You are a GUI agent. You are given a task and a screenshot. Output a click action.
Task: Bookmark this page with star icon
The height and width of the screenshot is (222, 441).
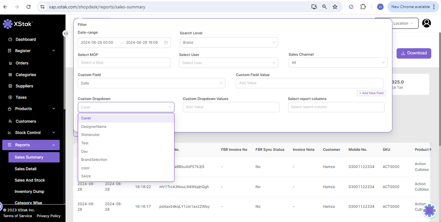(335, 7)
